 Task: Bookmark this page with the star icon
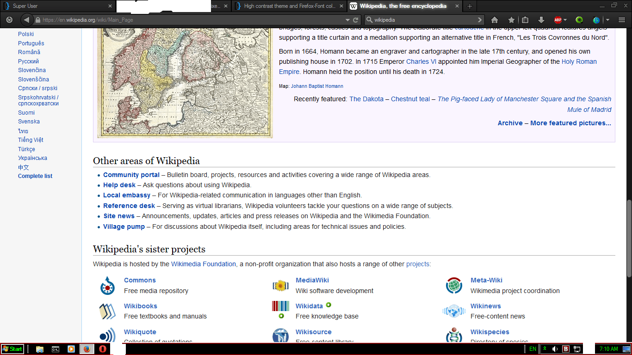[511, 20]
